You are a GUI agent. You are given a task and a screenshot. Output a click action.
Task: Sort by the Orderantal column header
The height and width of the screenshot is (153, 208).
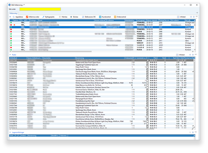129,58
